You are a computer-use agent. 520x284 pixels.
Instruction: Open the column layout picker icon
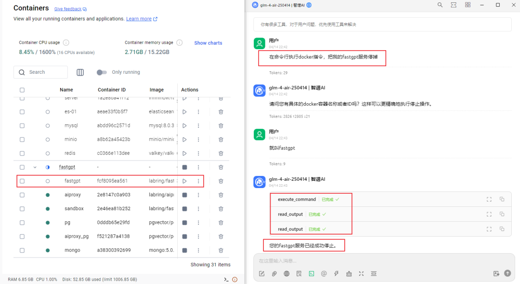point(80,72)
